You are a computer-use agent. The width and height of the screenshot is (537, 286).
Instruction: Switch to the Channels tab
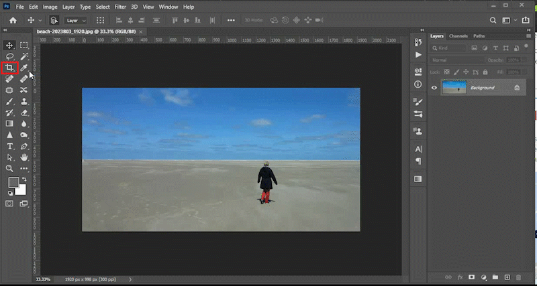click(x=458, y=35)
